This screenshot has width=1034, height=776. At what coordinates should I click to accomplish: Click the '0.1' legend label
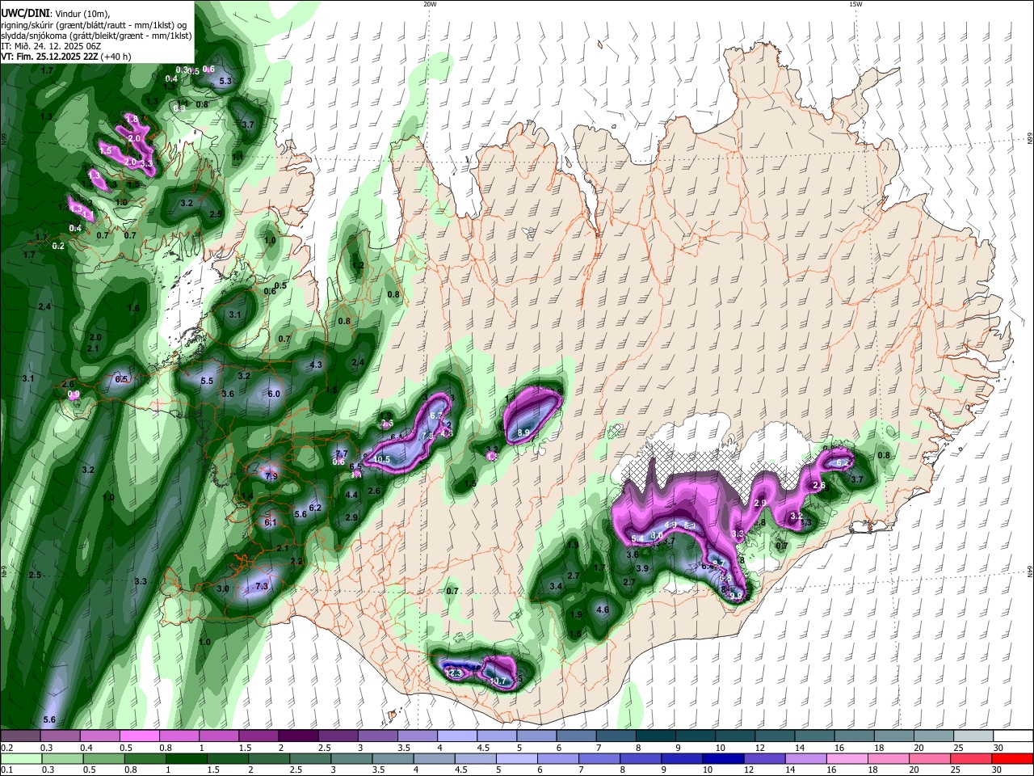pos(5,770)
